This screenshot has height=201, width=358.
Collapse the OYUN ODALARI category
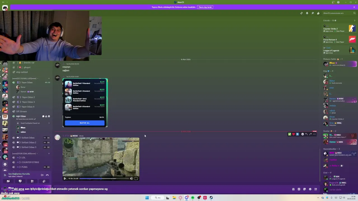25,154
